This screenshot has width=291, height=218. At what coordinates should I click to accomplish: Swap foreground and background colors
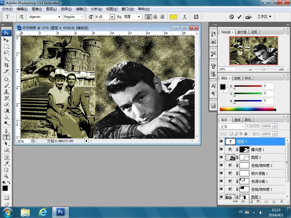click(9, 183)
